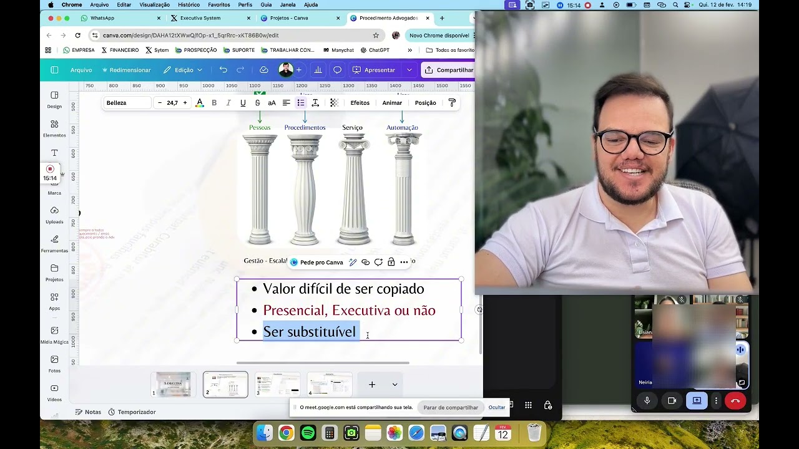799x449 pixels.
Task: Open the Arquivo menu in Canva
Action: pos(81,70)
